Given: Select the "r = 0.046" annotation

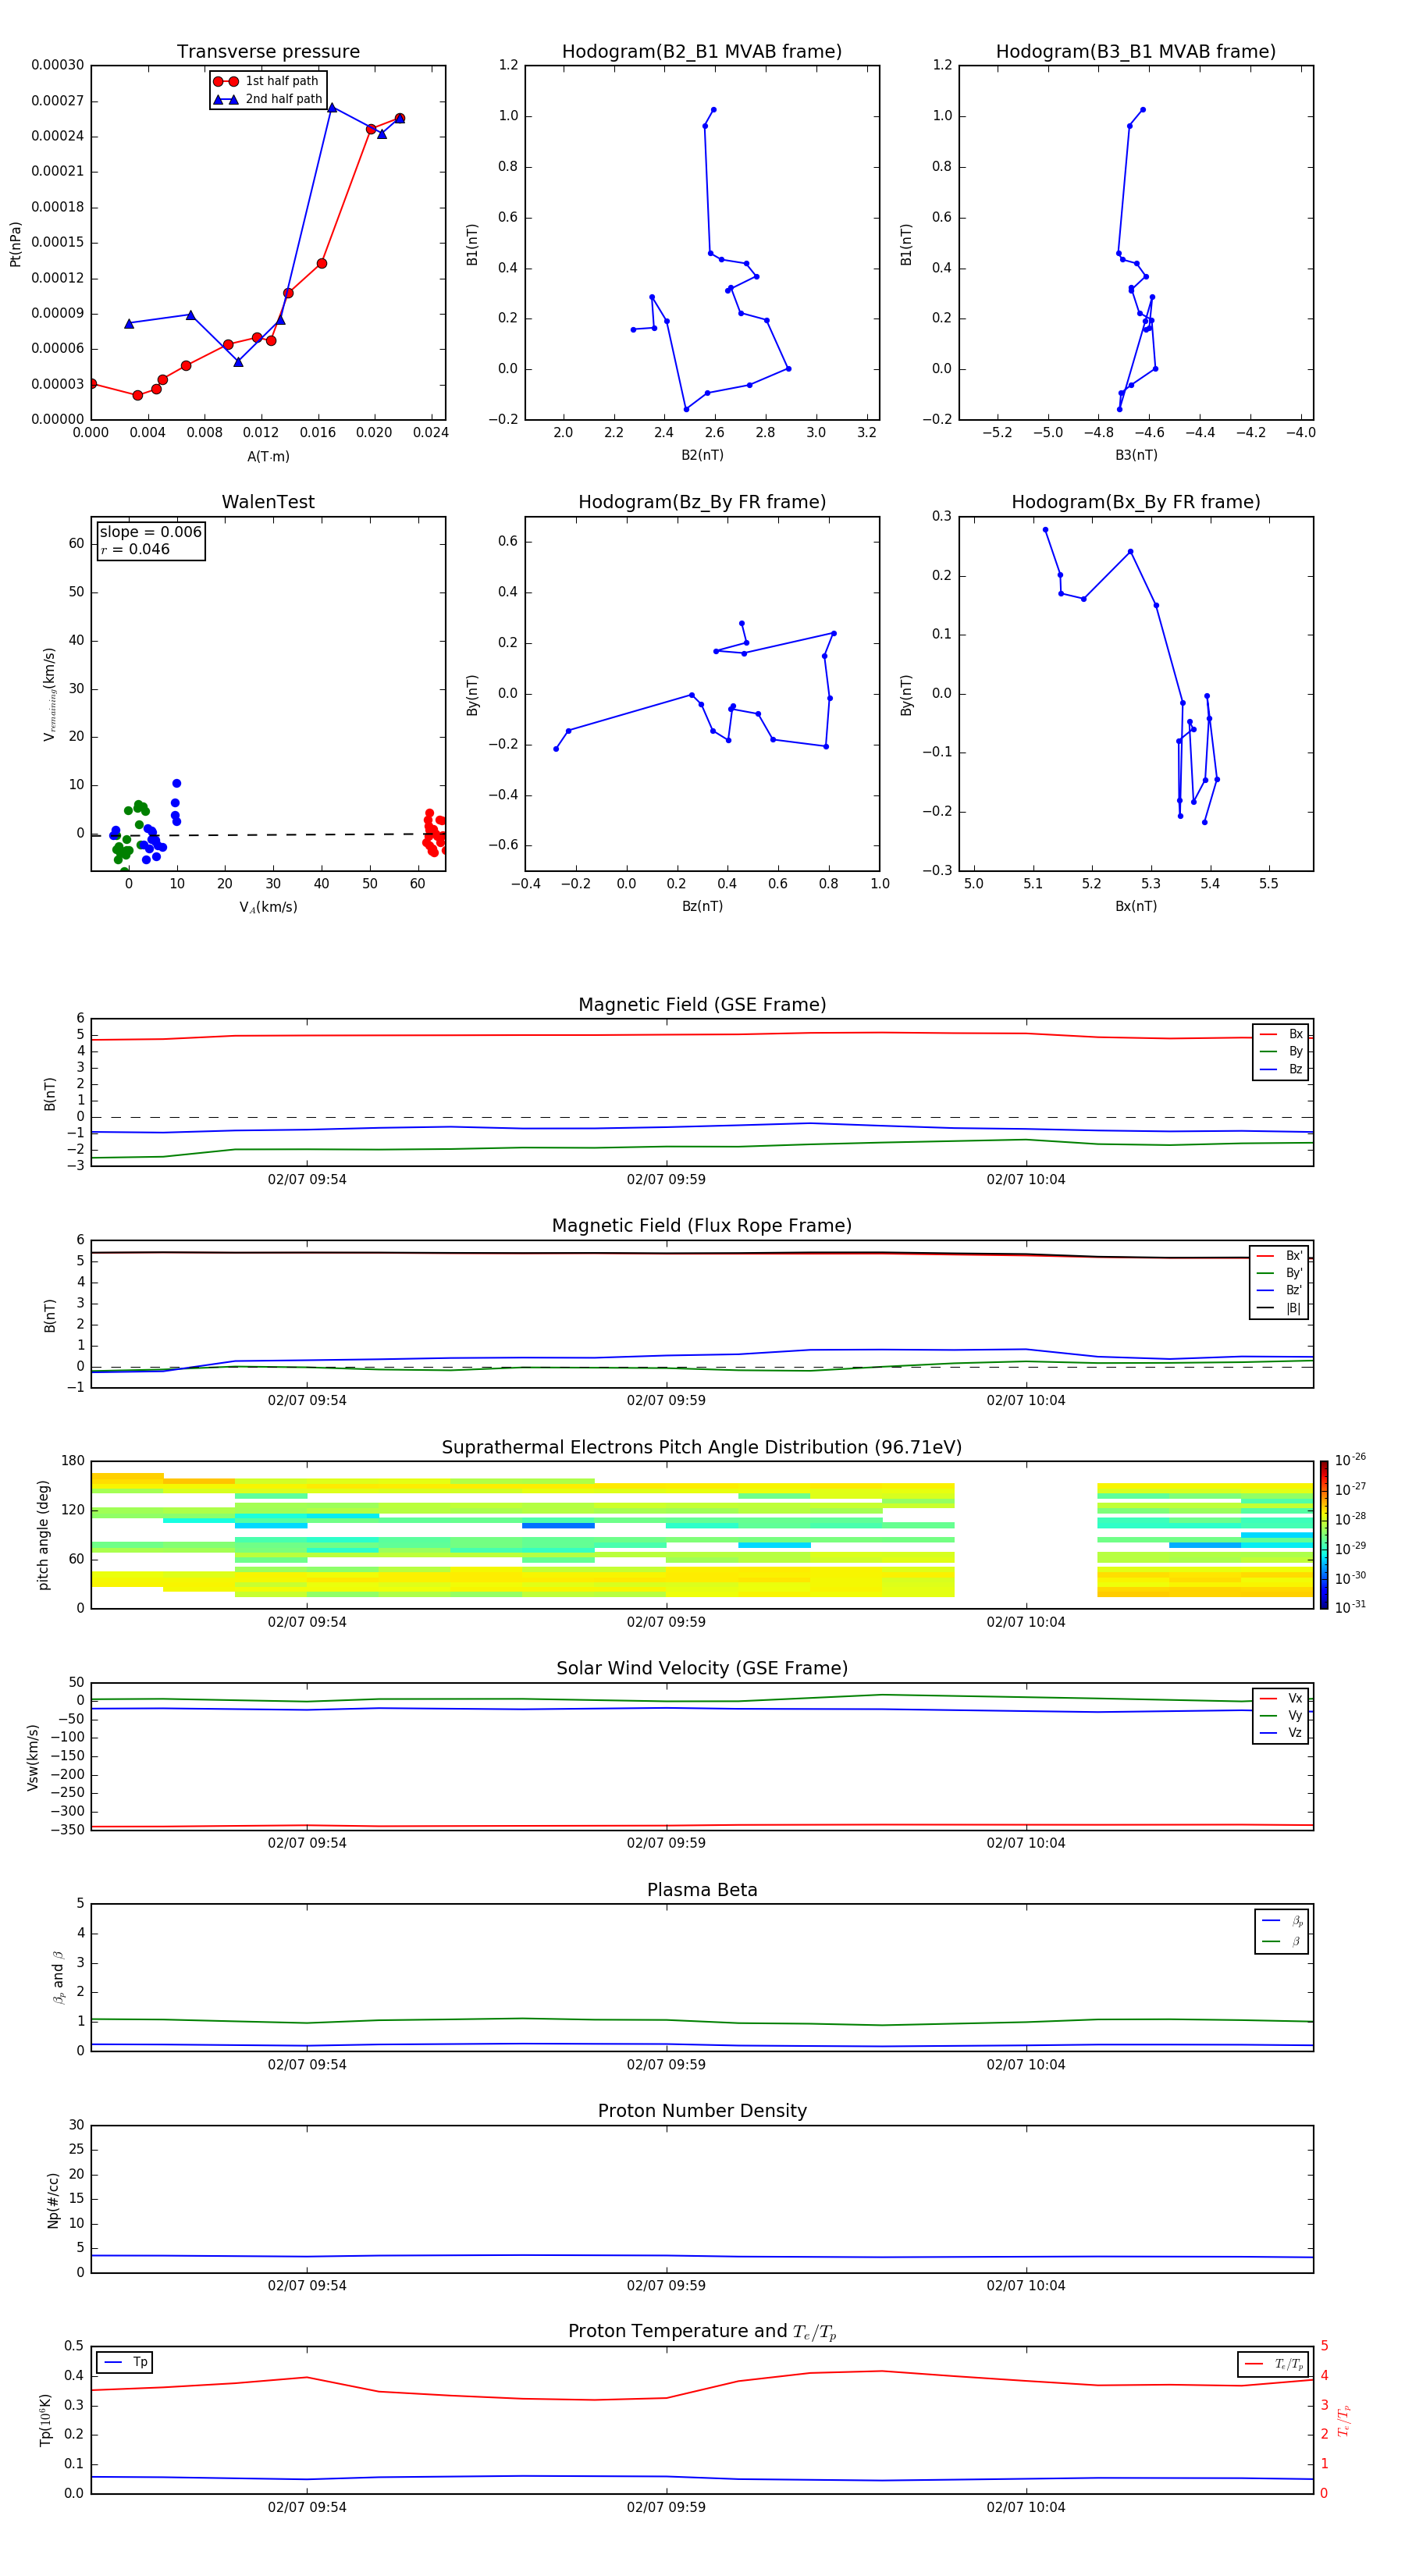Looking at the screenshot, I should 135,549.
